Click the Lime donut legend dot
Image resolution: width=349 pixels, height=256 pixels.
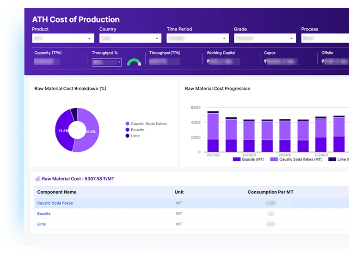127,136
